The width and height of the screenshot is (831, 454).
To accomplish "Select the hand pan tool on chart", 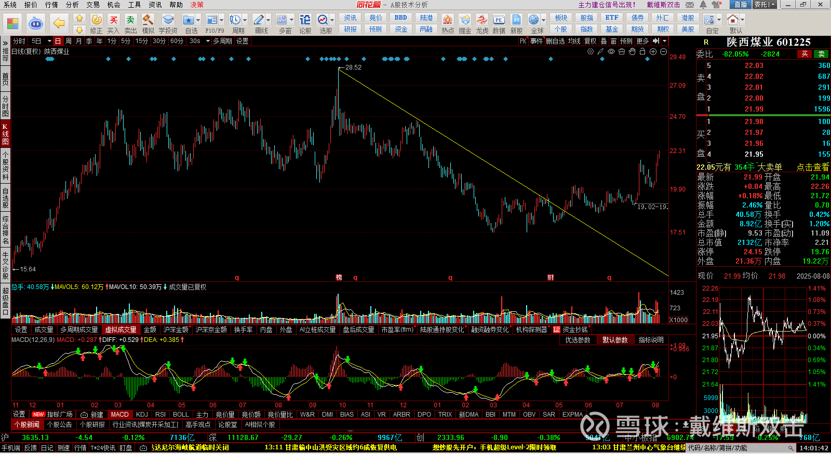I will (632, 51).
